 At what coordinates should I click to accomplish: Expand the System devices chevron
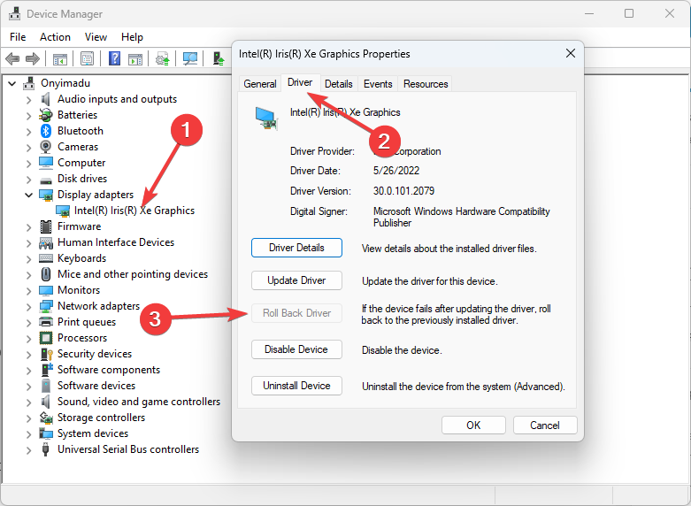click(28, 434)
